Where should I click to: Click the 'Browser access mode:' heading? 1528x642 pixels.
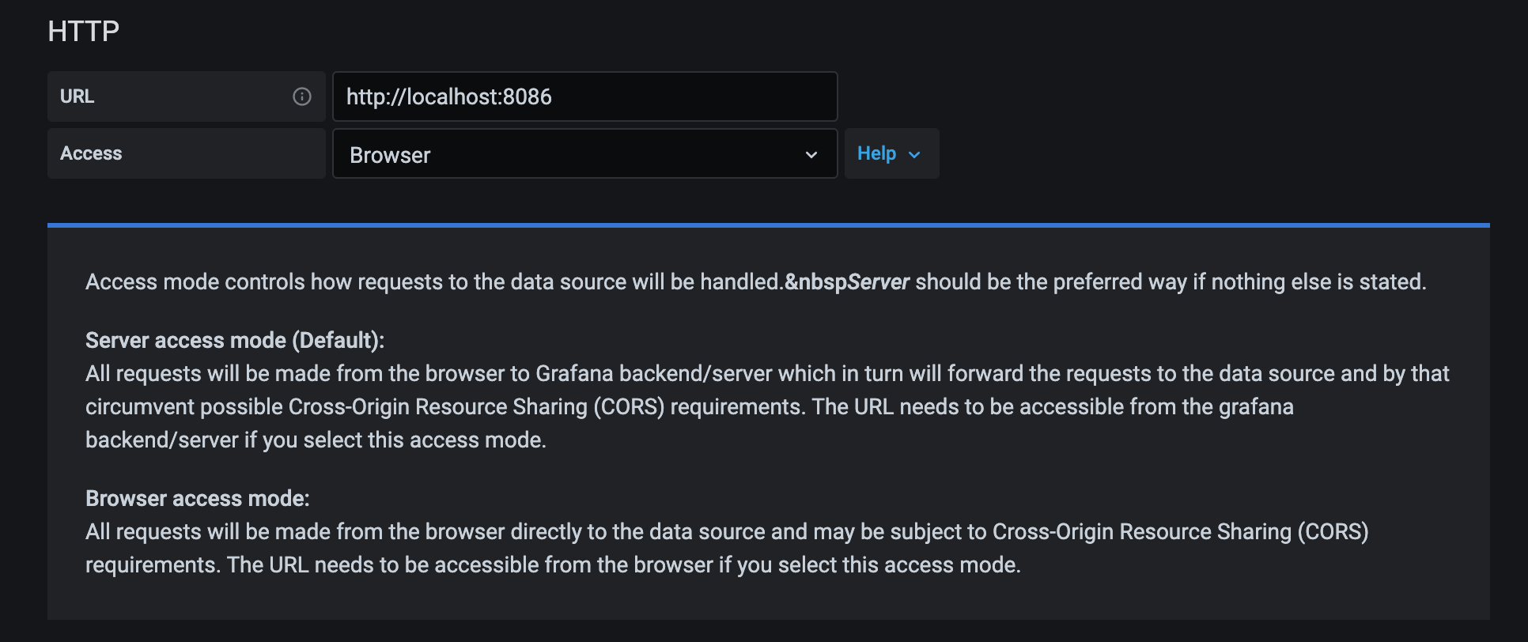click(x=198, y=498)
